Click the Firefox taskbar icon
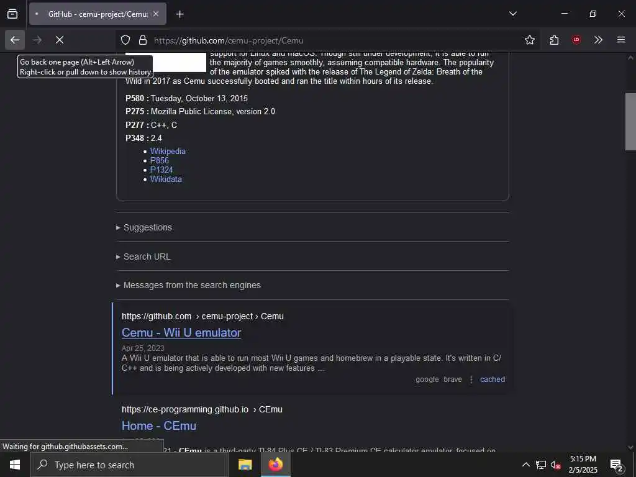Viewport: 636px width, 477px height. (275, 465)
